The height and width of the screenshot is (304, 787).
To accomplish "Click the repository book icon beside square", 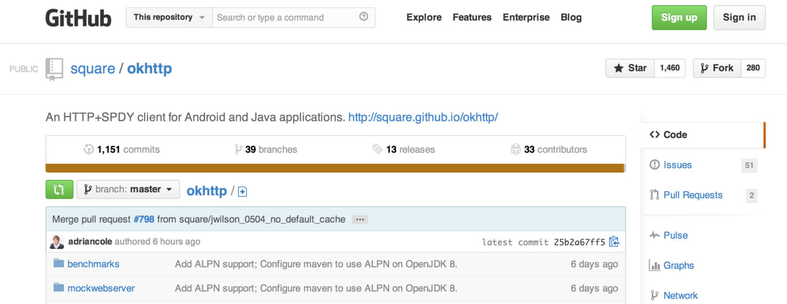I will [x=54, y=69].
